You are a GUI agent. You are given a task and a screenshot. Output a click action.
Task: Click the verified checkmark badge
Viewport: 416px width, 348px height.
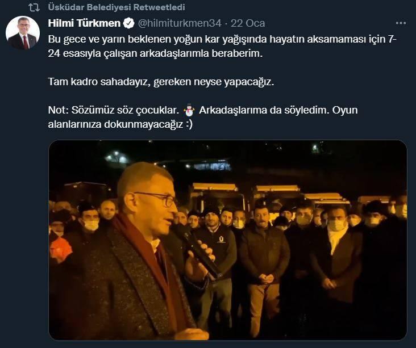(x=128, y=23)
